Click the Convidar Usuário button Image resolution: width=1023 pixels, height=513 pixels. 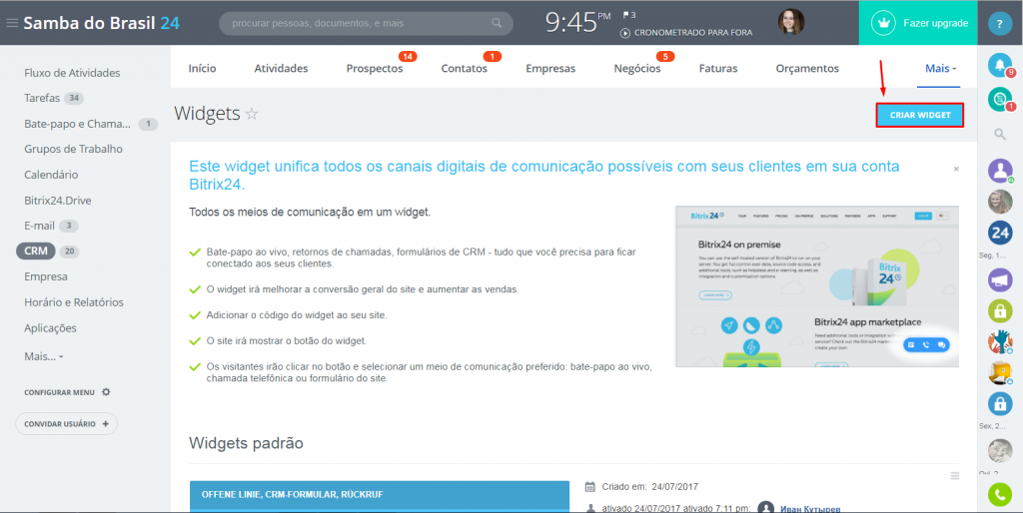[67, 424]
